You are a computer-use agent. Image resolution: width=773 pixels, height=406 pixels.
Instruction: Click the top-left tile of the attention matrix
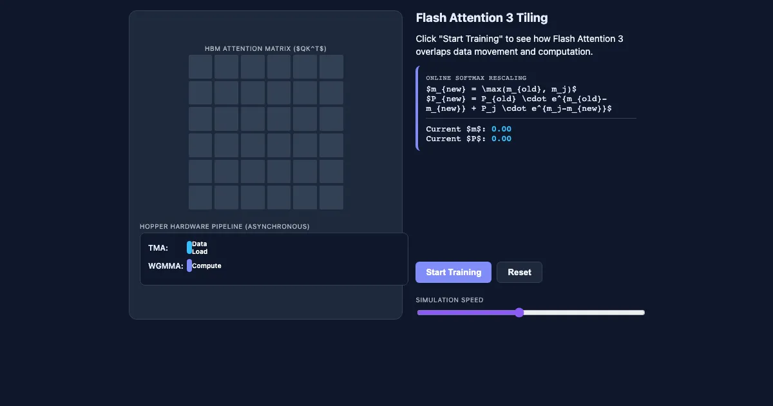tap(200, 66)
